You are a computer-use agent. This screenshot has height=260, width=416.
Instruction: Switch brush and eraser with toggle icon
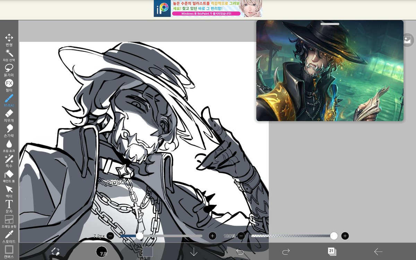click(x=55, y=251)
